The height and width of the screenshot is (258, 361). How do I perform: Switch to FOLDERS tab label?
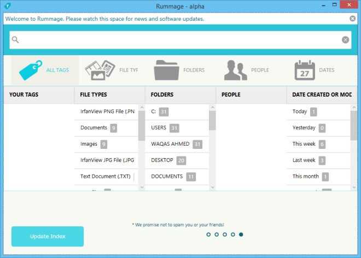[x=194, y=70]
